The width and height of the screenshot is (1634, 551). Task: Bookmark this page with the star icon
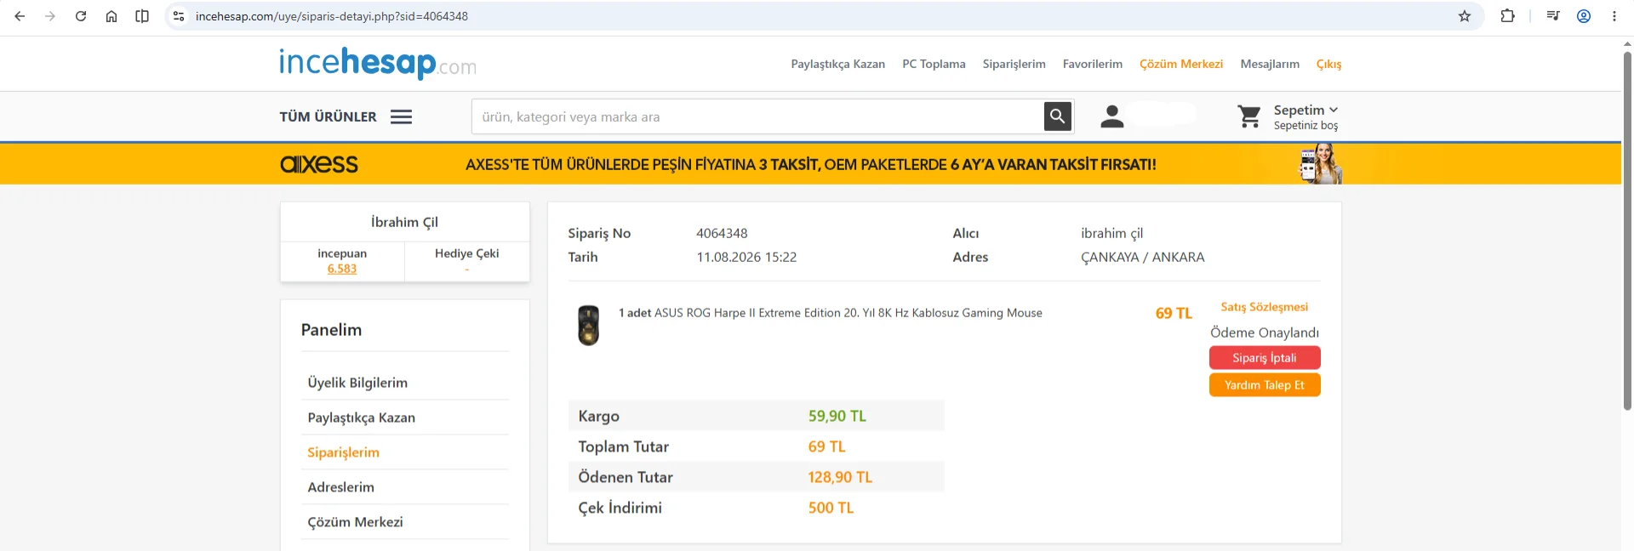(1465, 16)
